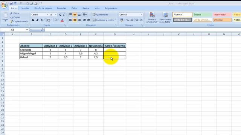
Task: Open the Revisar tab
Action: 86,8
